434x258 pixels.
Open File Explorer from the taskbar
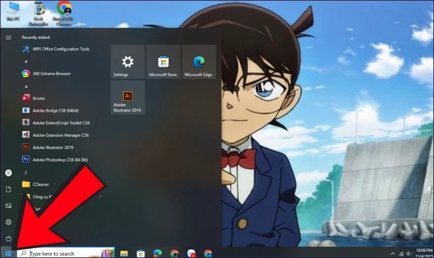tap(124, 253)
